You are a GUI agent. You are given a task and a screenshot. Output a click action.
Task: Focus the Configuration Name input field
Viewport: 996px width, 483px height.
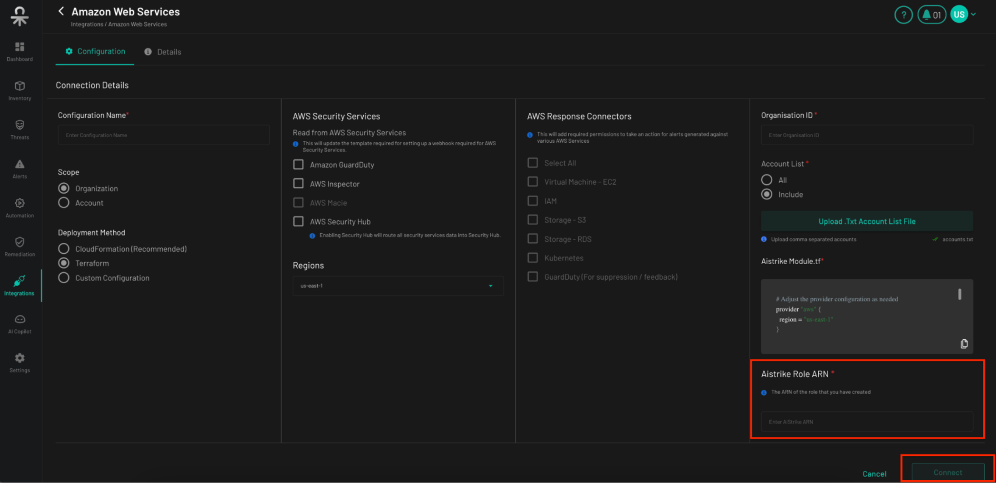pos(164,135)
